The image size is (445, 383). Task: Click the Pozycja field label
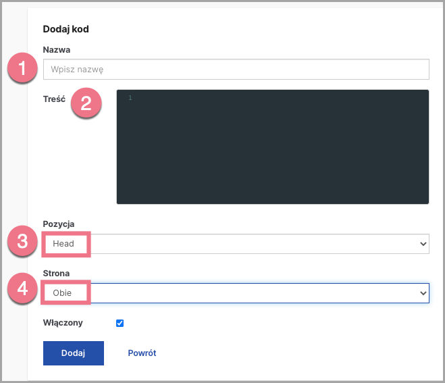tap(59, 224)
